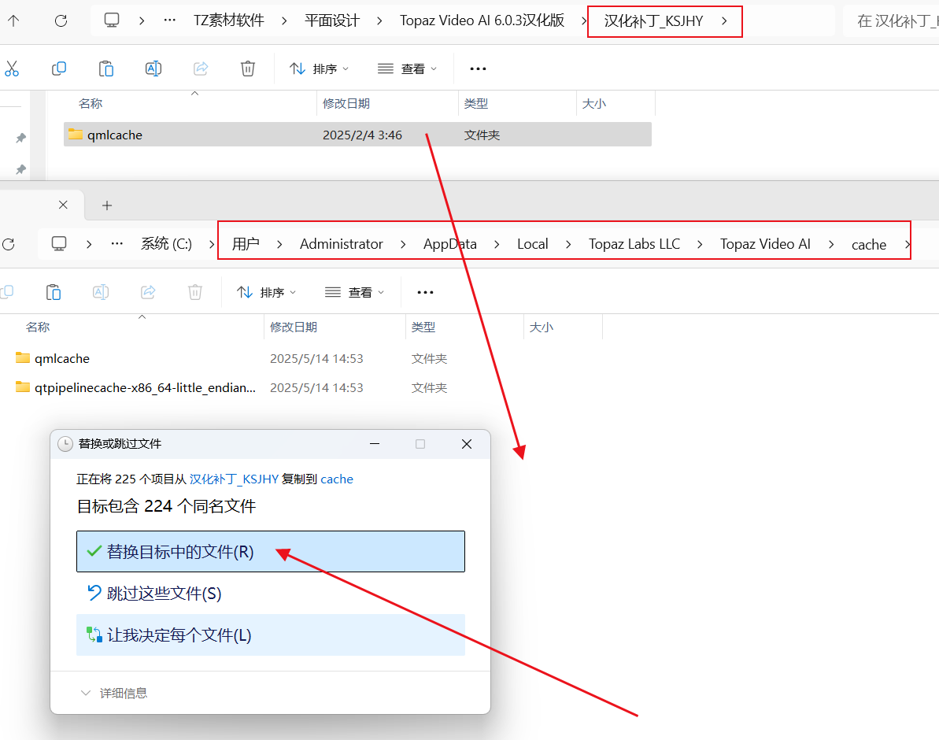Click the Paste icon in top toolbar

coord(106,68)
